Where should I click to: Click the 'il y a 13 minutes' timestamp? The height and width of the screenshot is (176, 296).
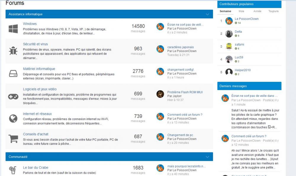tap(178, 122)
